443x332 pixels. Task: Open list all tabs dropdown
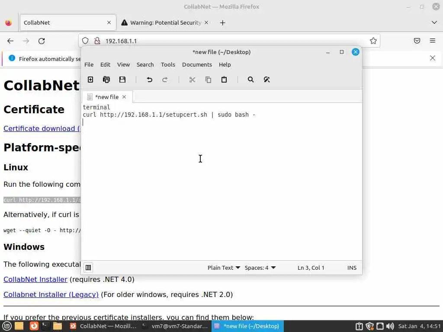point(434,22)
